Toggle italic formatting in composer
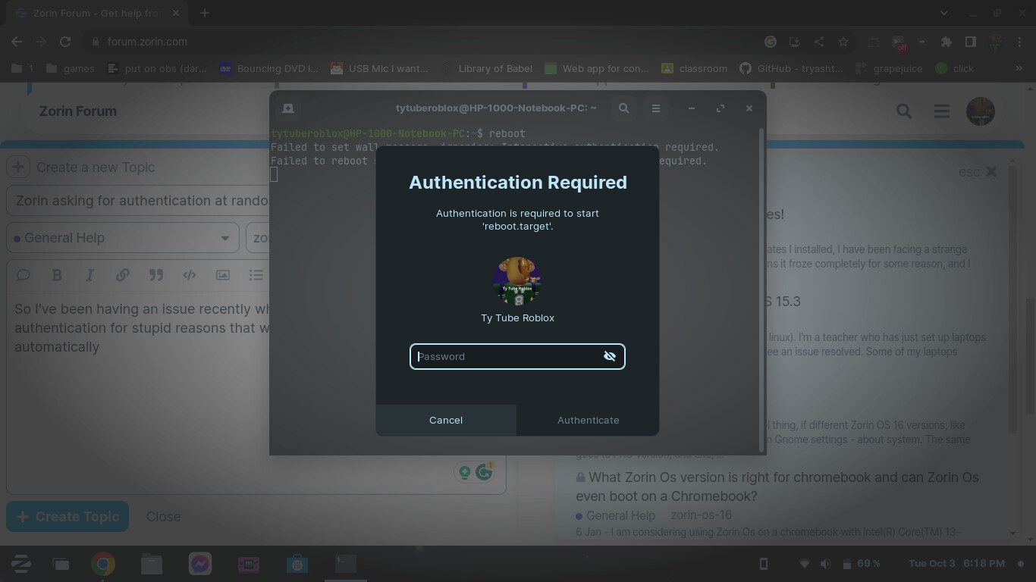Image resolution: width=1036 pixels, height=582 pixels. 89,275
